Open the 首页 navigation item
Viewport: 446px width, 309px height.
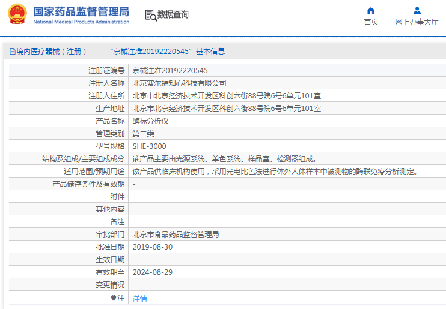(x=371, y=22)
